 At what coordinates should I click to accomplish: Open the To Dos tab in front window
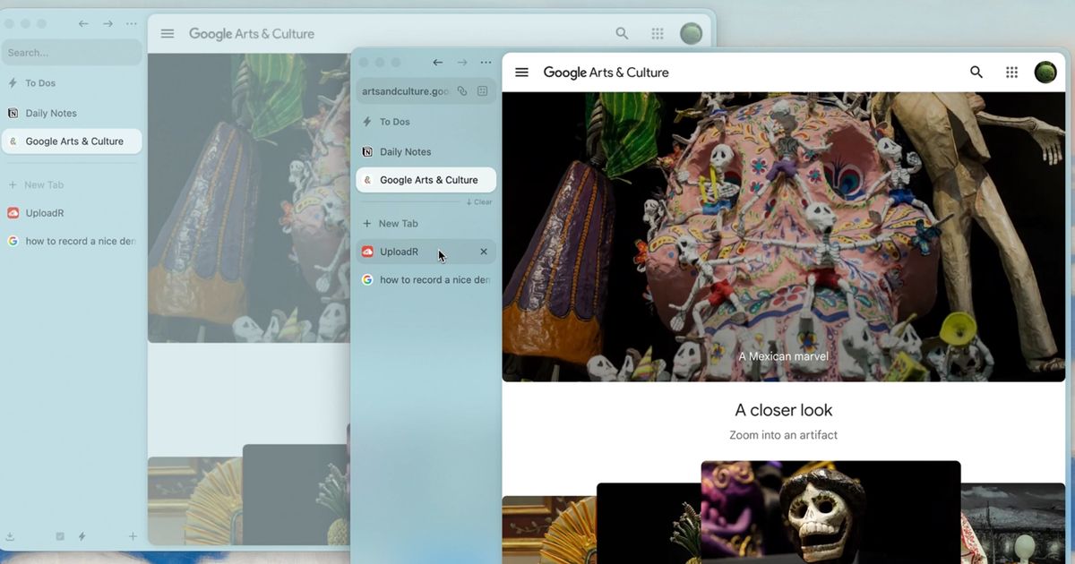(426, 122)
